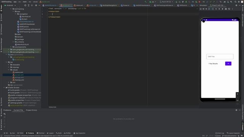Click the Stop red square icon
This screenshot has height=137, width=244.
[x=199, y=2]
